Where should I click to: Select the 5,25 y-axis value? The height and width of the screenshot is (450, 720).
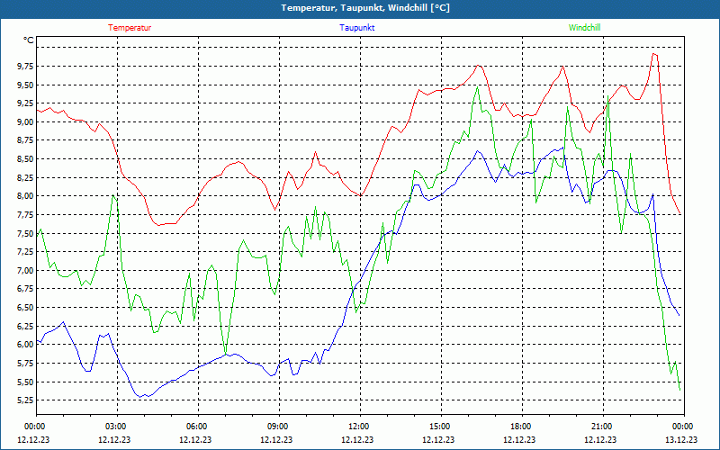coord(25,400)
